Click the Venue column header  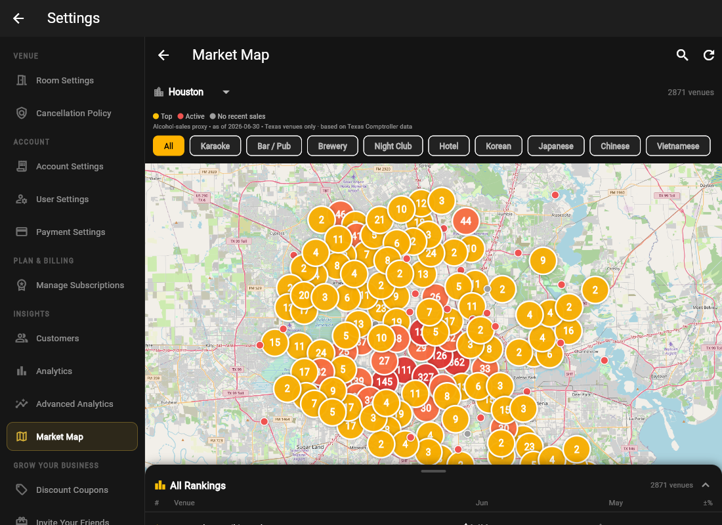coord(184,503)
